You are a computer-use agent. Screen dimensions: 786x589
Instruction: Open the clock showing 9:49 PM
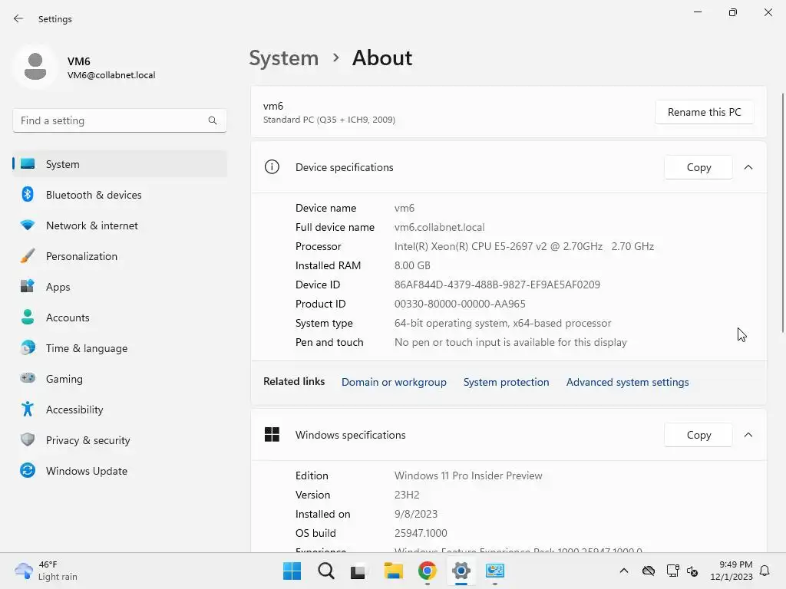pyautogui.click(x=732, y=571)
